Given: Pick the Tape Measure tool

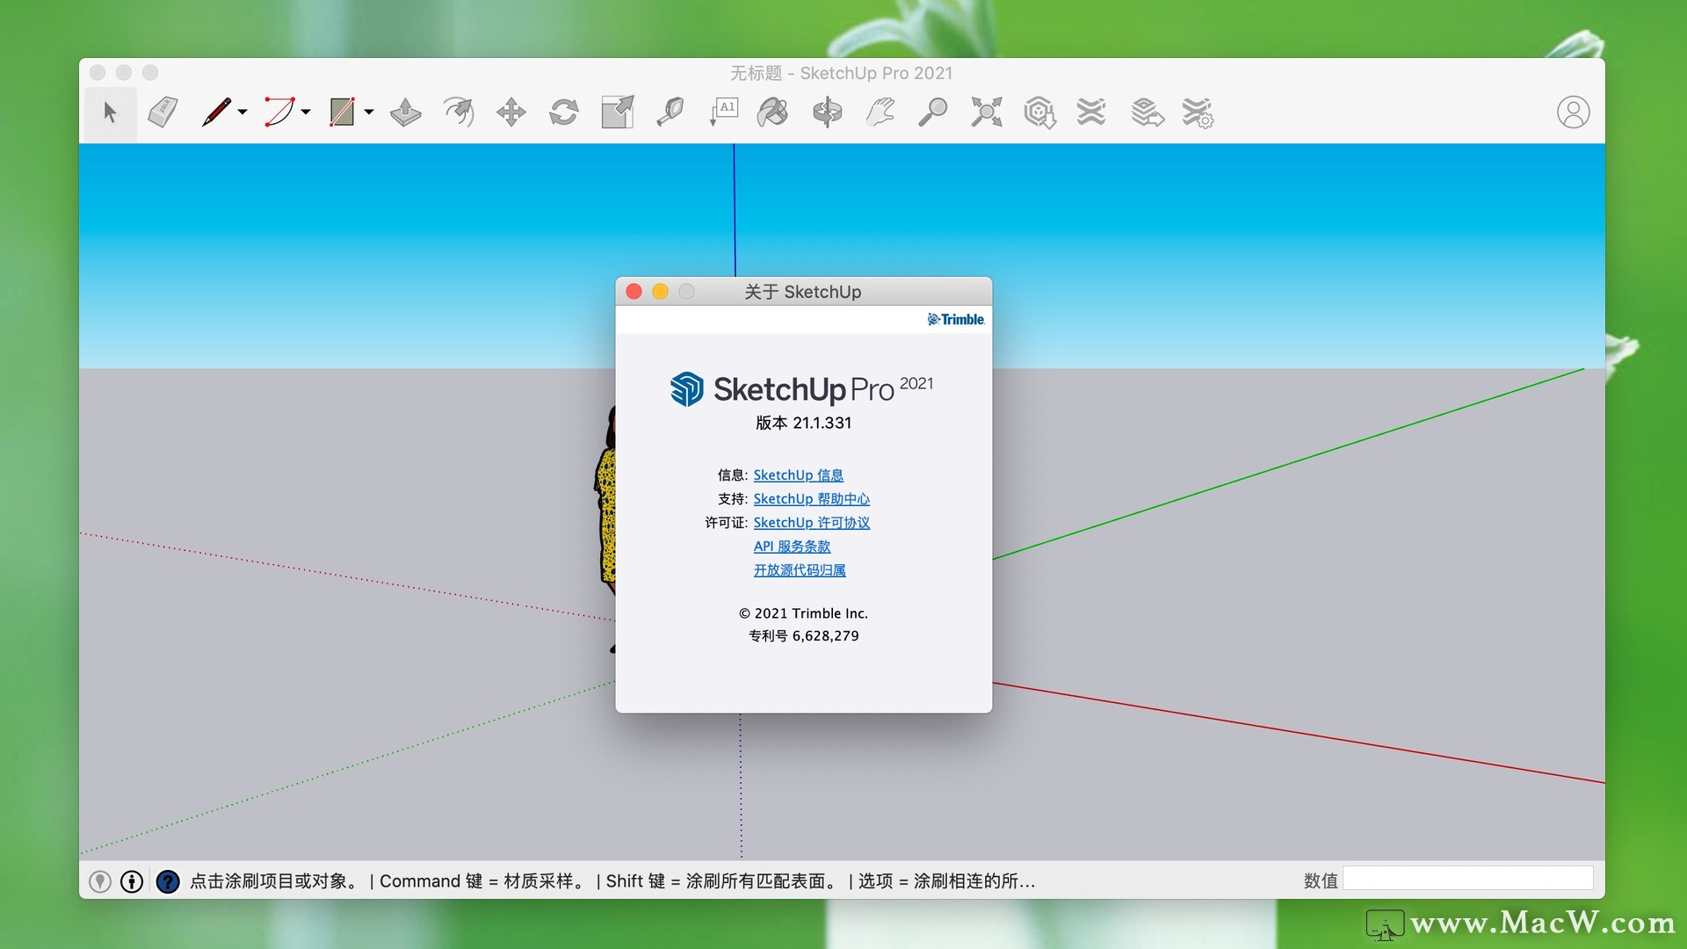Looking at the screenshot, I should tap(670, 112).
